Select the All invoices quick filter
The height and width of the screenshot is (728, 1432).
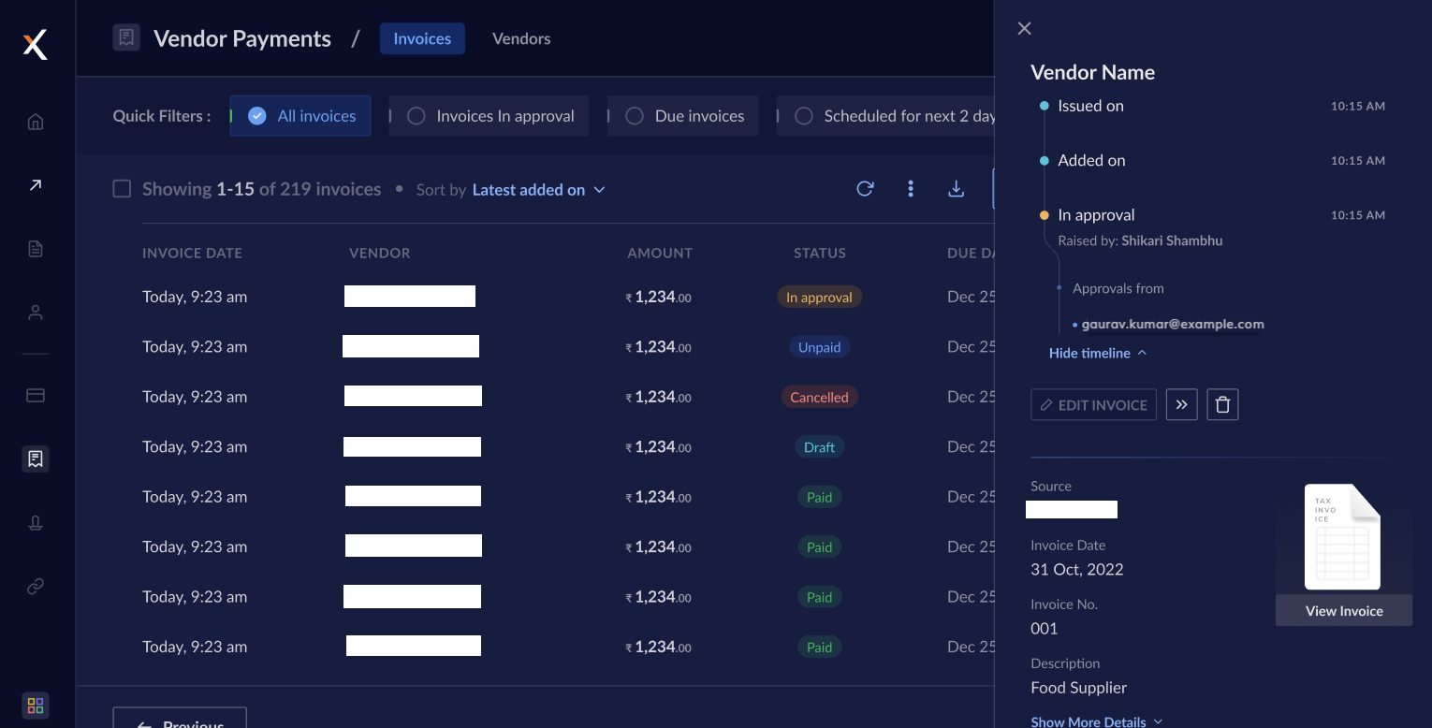[x=300, y=116]
